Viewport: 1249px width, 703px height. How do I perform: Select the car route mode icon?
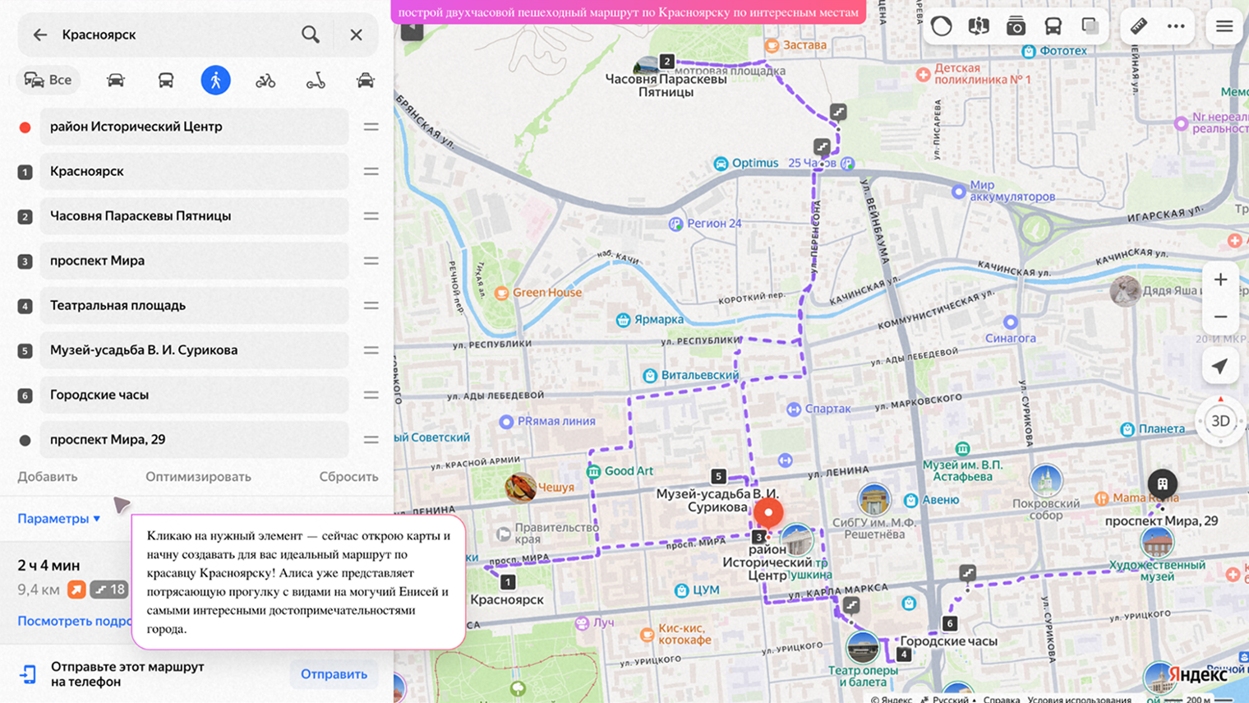tap(116, 81)
